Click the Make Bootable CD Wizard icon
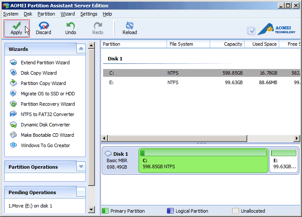Viewport: 302px width, 217px height. coord(13,135)
